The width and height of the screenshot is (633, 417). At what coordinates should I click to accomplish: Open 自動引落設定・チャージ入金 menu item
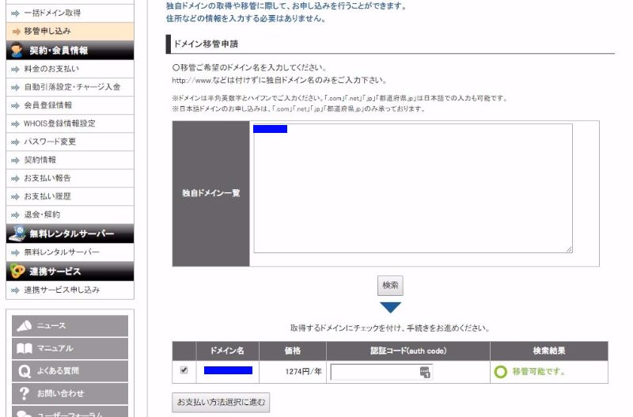[x=72, y=87]
